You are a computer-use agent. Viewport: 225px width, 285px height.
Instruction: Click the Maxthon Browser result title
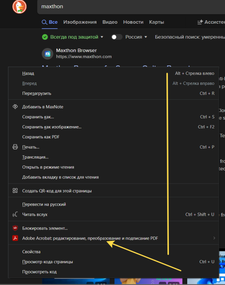pyautogui.click(x=76, y=50)
